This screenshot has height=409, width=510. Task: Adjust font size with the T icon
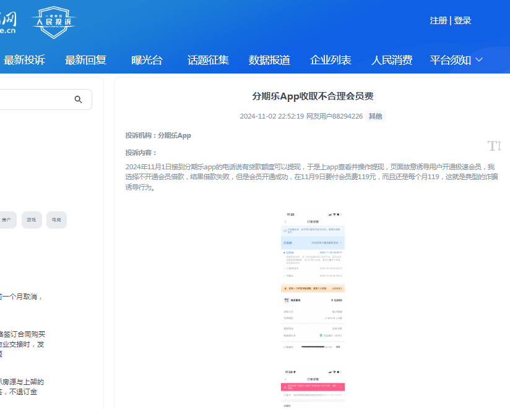pyautogui.click(x=494, y=146)
